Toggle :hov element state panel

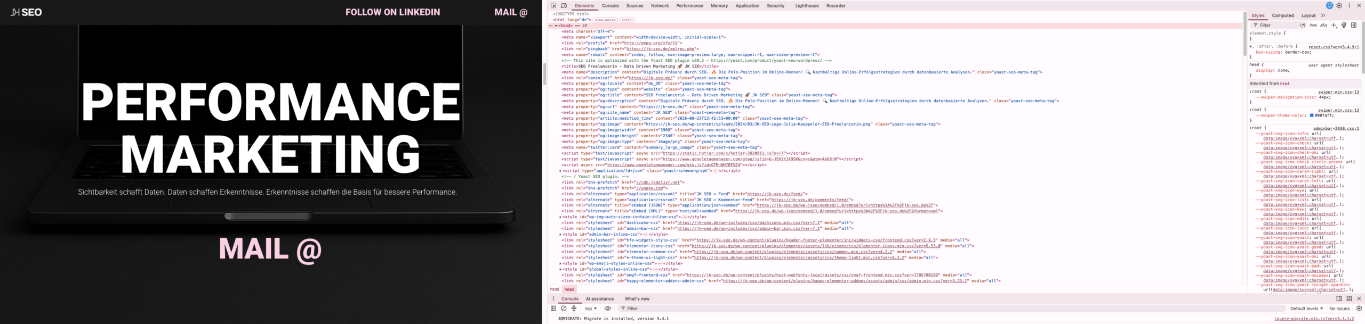pyautogui.click(x=1313, y=25)
